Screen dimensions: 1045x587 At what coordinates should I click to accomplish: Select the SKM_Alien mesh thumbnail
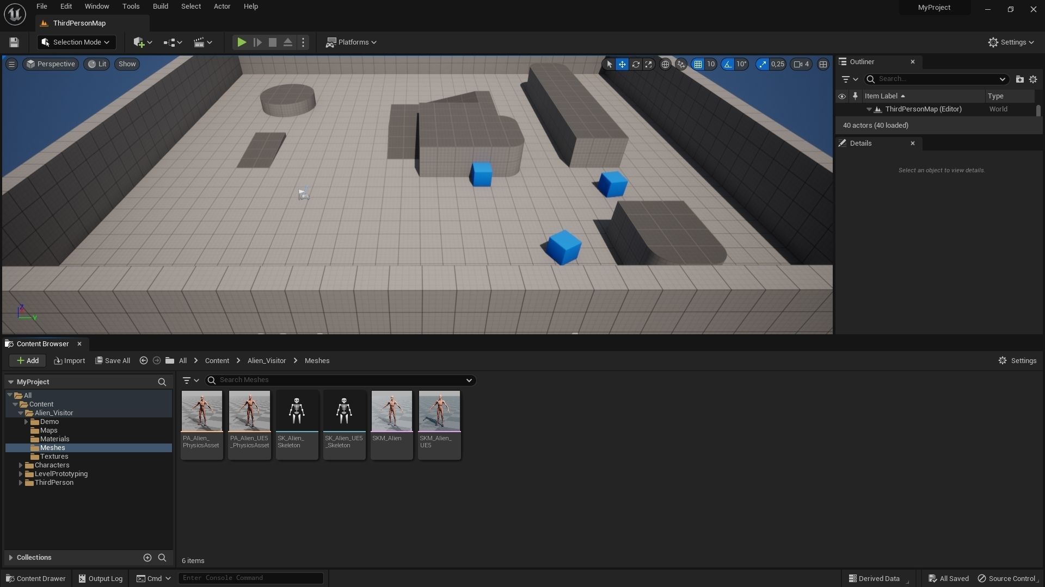tap(391, 411)
